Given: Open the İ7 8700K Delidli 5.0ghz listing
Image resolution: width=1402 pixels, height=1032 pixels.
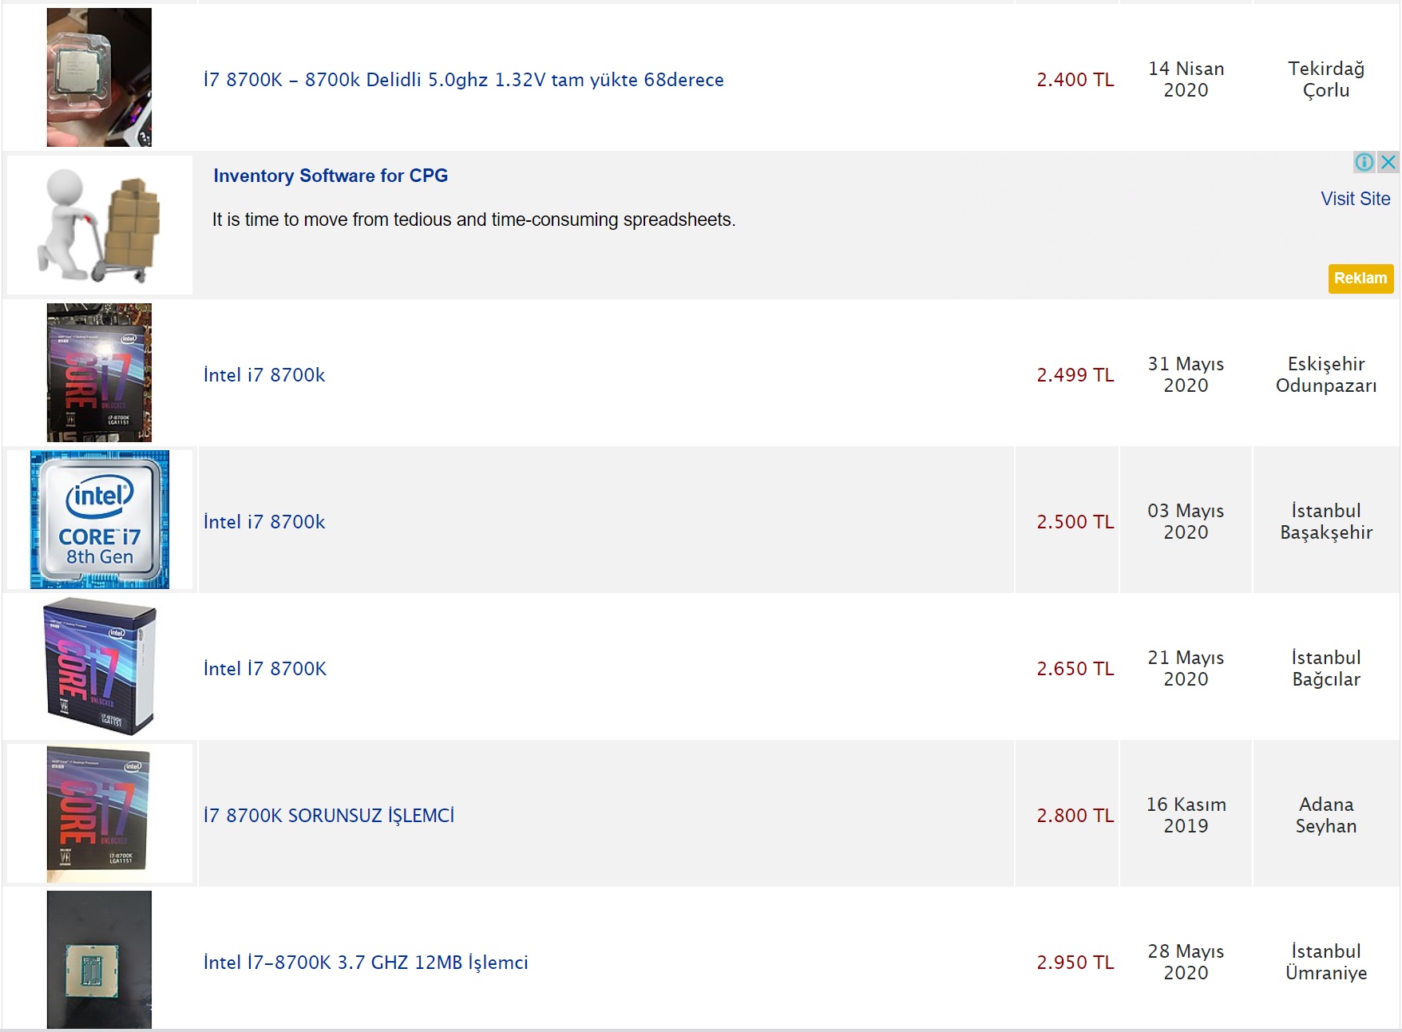Looking at the screenshot, I should tap(463, 80).
